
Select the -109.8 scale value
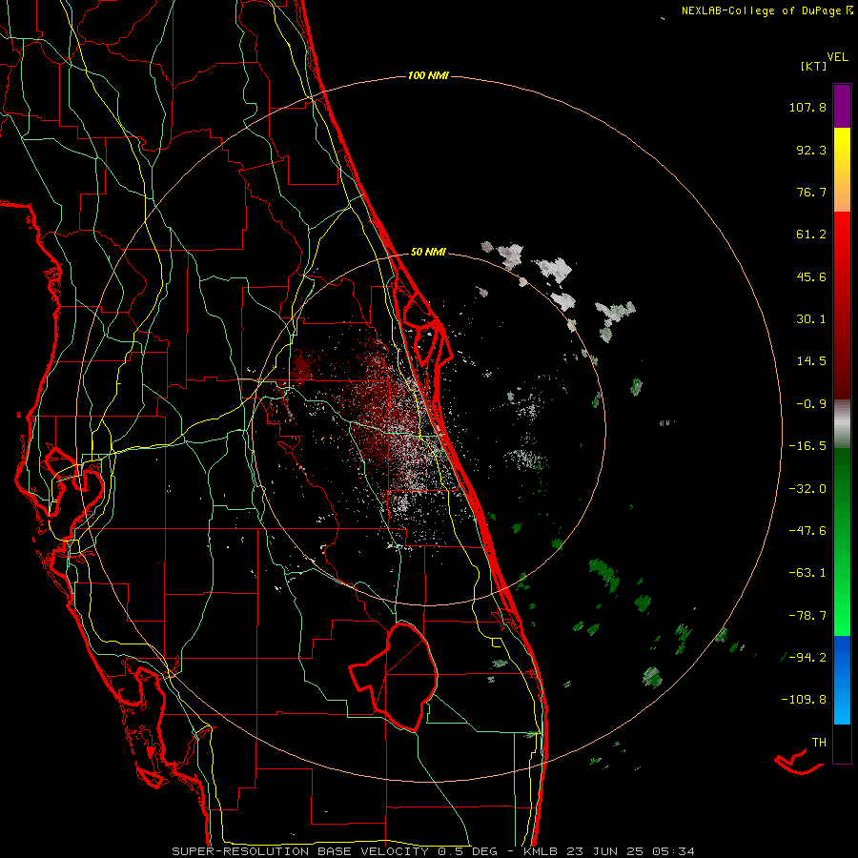point(804,700)
